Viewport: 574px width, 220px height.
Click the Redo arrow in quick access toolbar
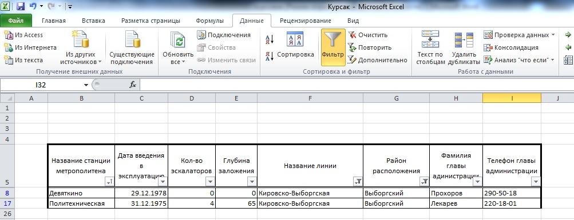(51, 6)
